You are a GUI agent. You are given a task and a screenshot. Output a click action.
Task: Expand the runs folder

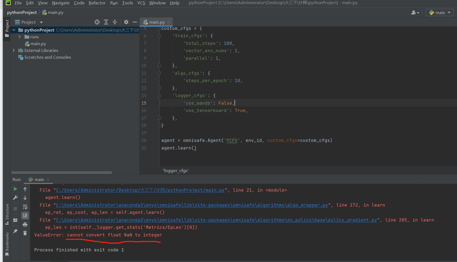[x=19, y=37]
